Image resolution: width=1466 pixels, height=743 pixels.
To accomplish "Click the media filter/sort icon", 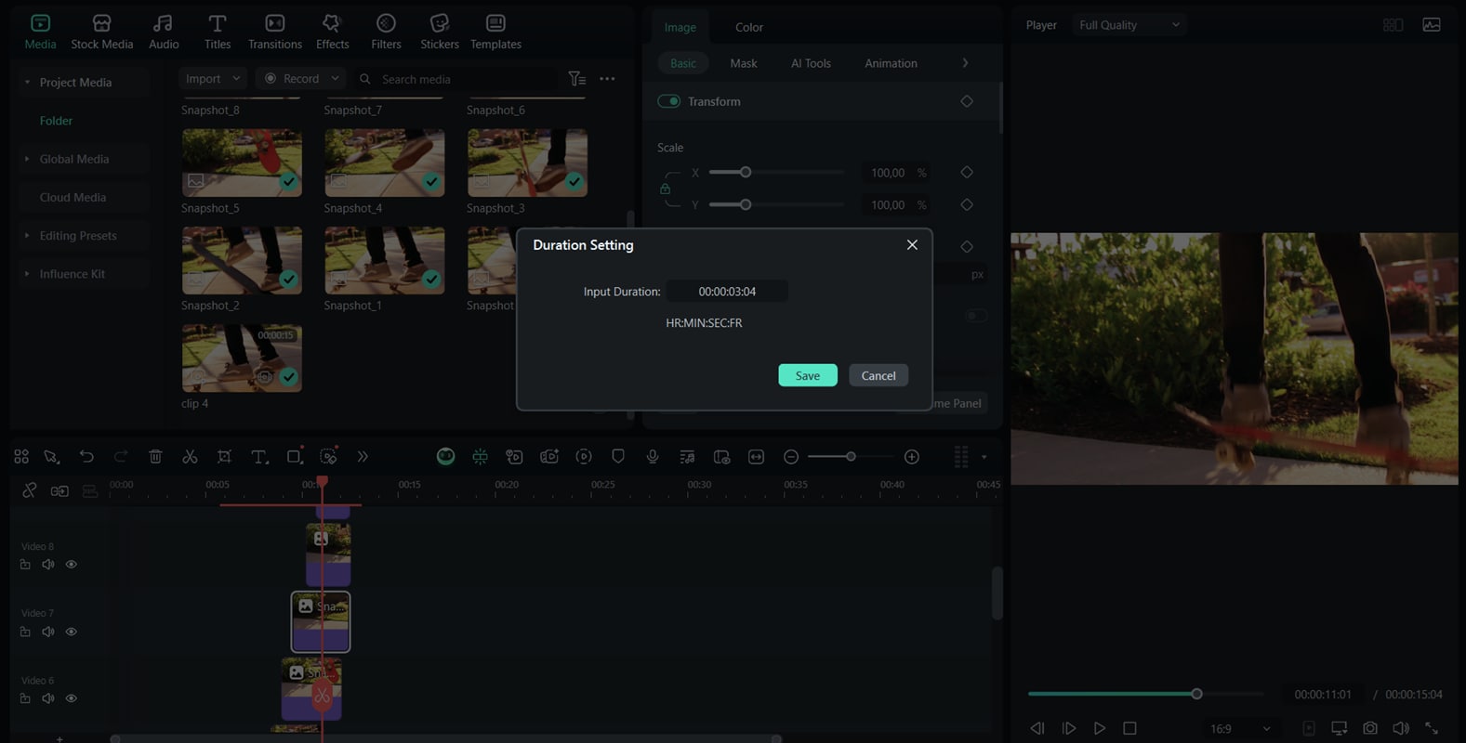I will [576, 79].
